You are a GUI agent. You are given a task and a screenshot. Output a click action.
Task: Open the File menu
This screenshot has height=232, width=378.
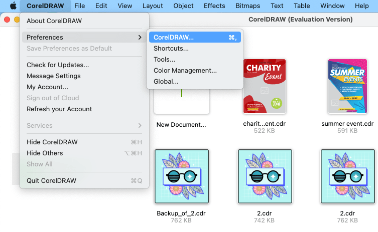point(79,6)
